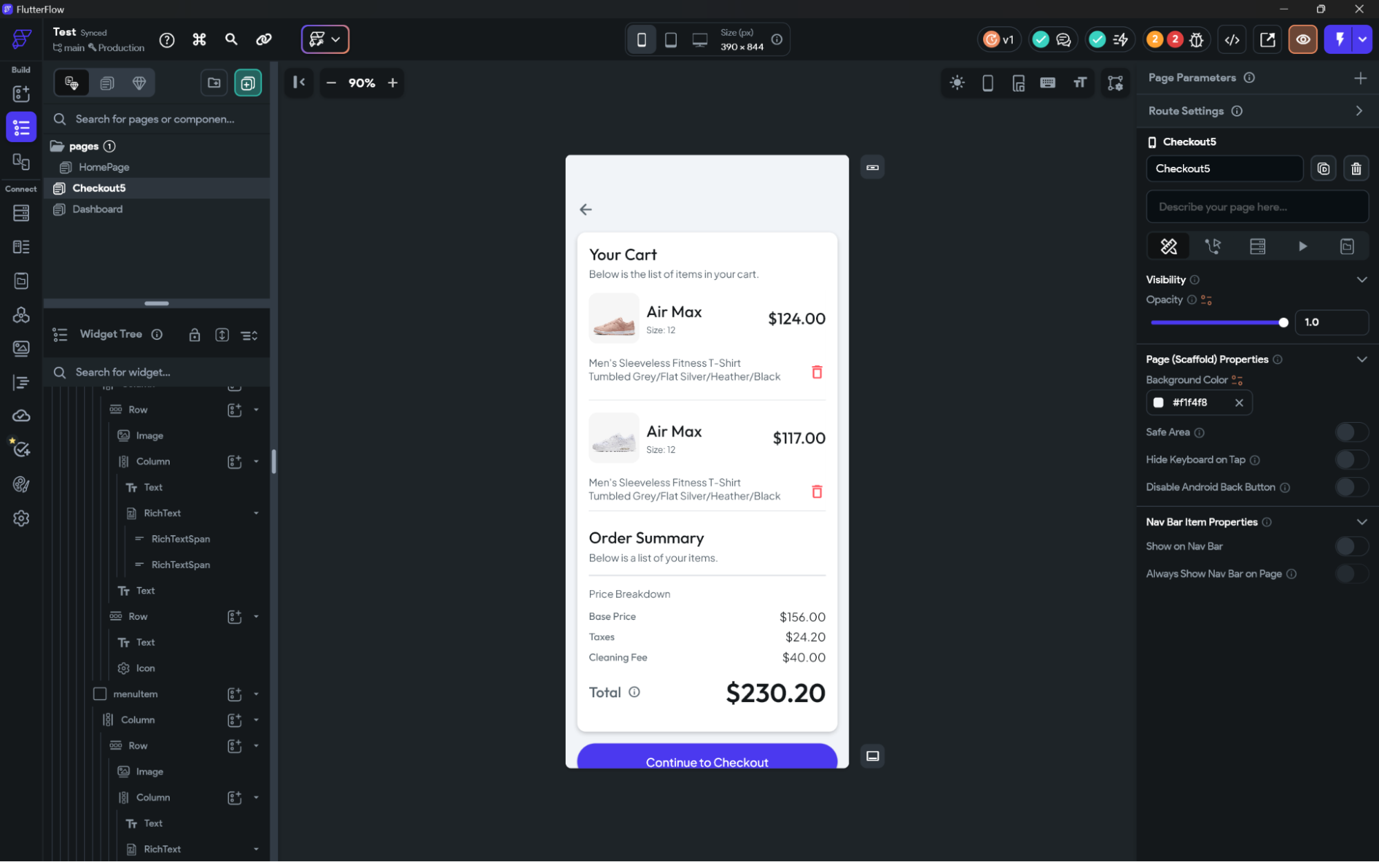Delete the Checkout5 page via trash icon

tap(1356, 168)
